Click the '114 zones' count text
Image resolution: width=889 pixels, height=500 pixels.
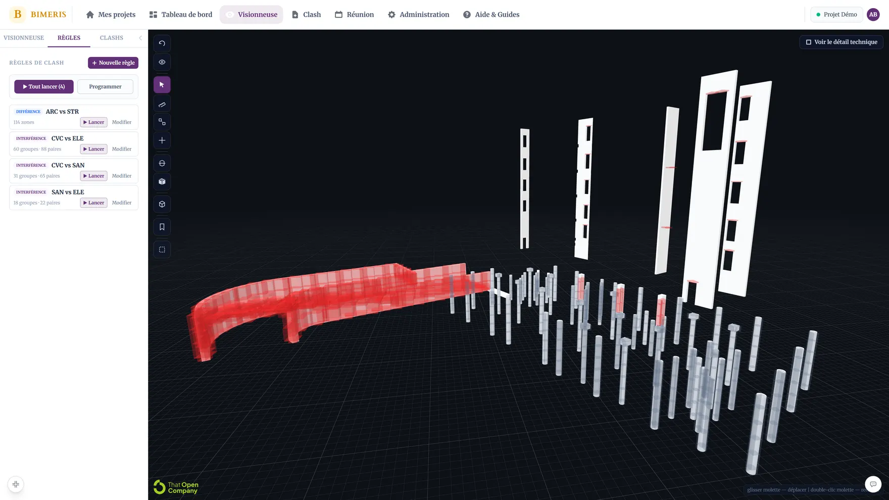point(24,122)
